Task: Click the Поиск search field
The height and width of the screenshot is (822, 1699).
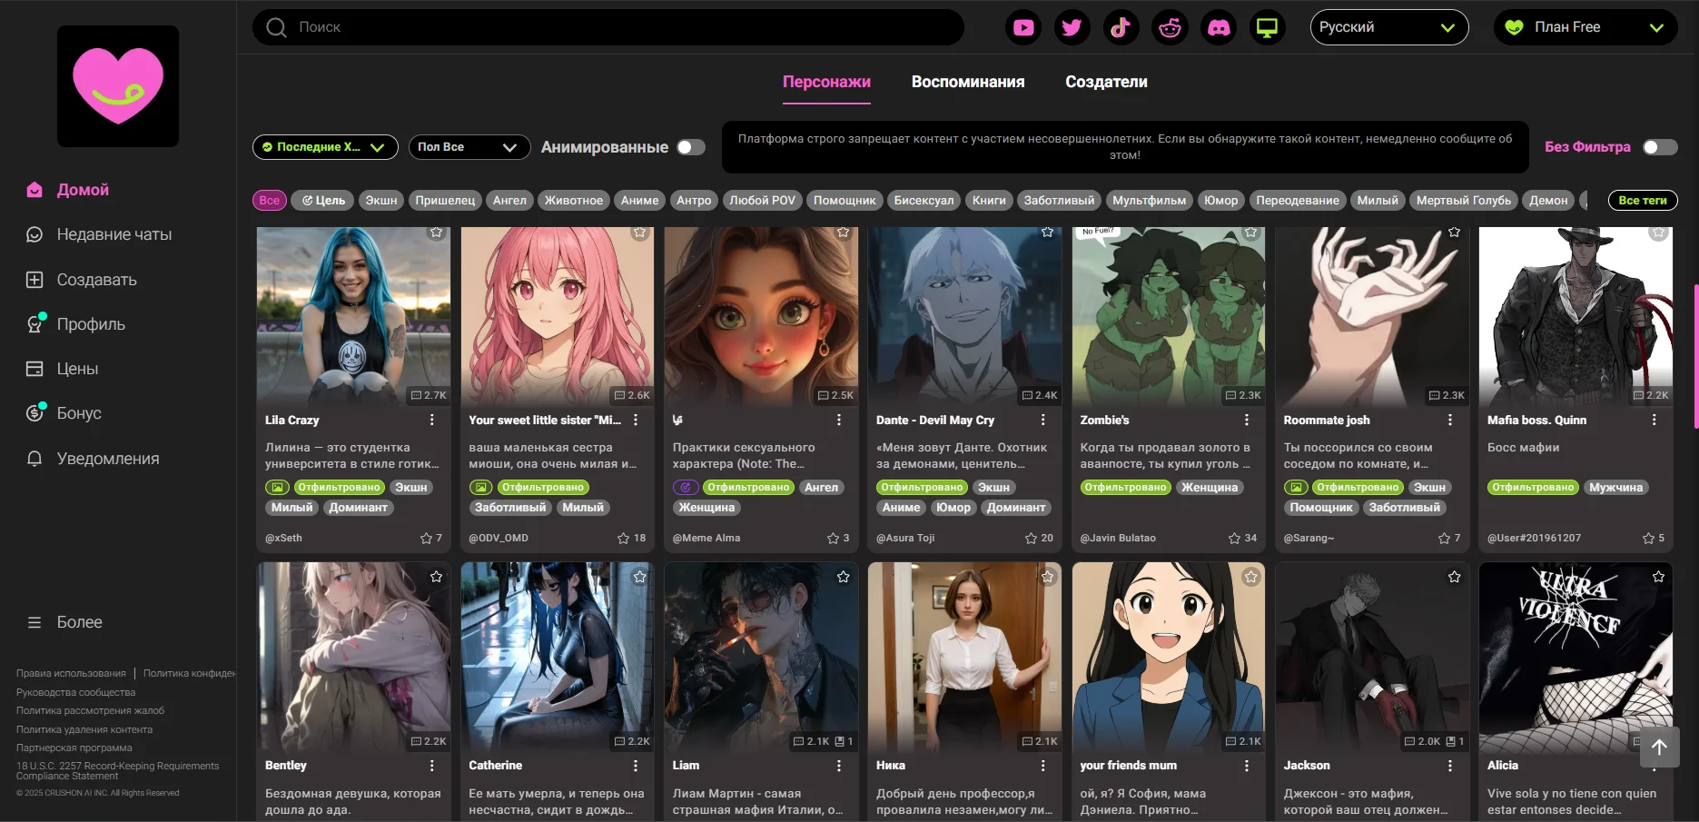Action: [x=608, y=27]
